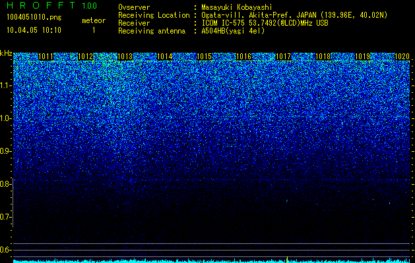Click the 1014 time marker
This screenshot has height=263, width=415.
[165, 57]
